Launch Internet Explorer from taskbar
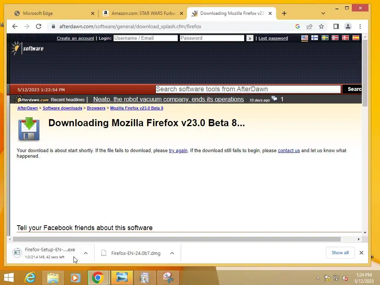Viewport: 380px width, 285px height. pos(30,278)
